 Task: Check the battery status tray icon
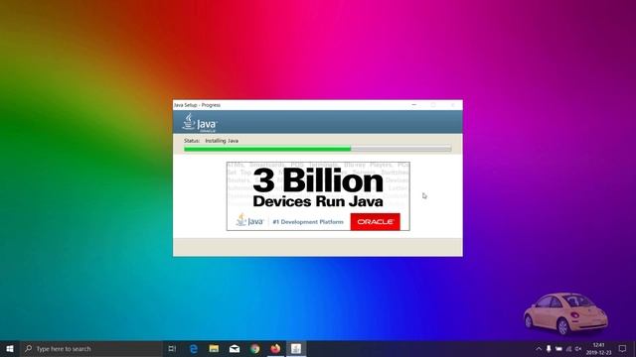(558, 348)
